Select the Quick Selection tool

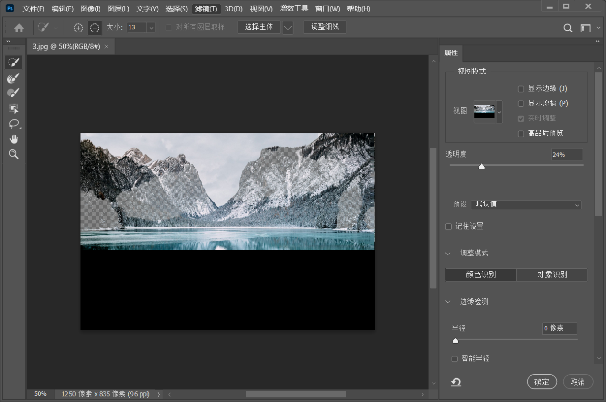click(x=13, y=63)
